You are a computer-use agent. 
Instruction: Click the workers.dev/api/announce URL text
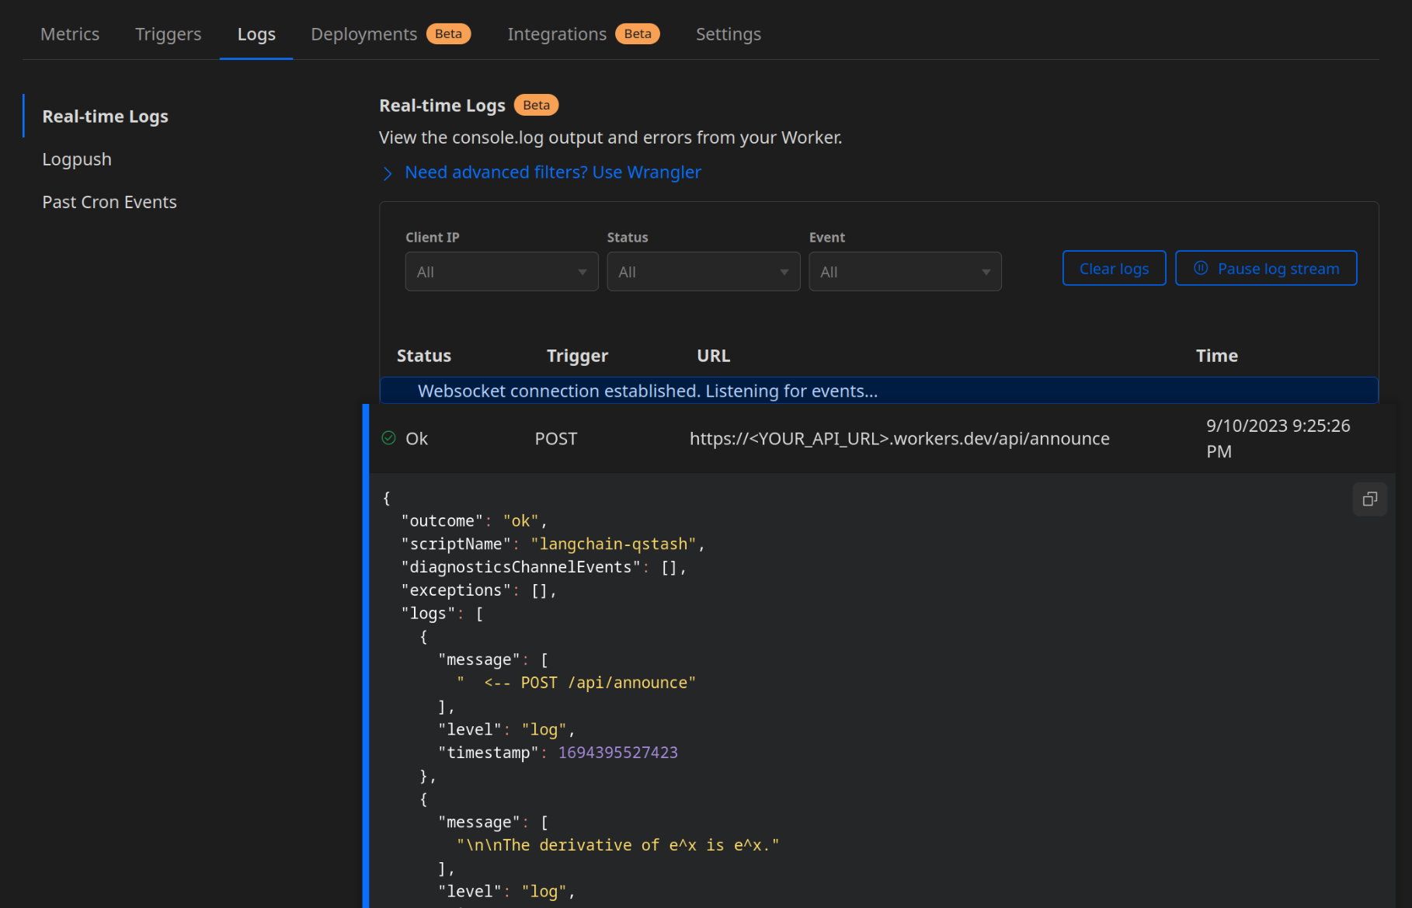[x=899, y=439]
